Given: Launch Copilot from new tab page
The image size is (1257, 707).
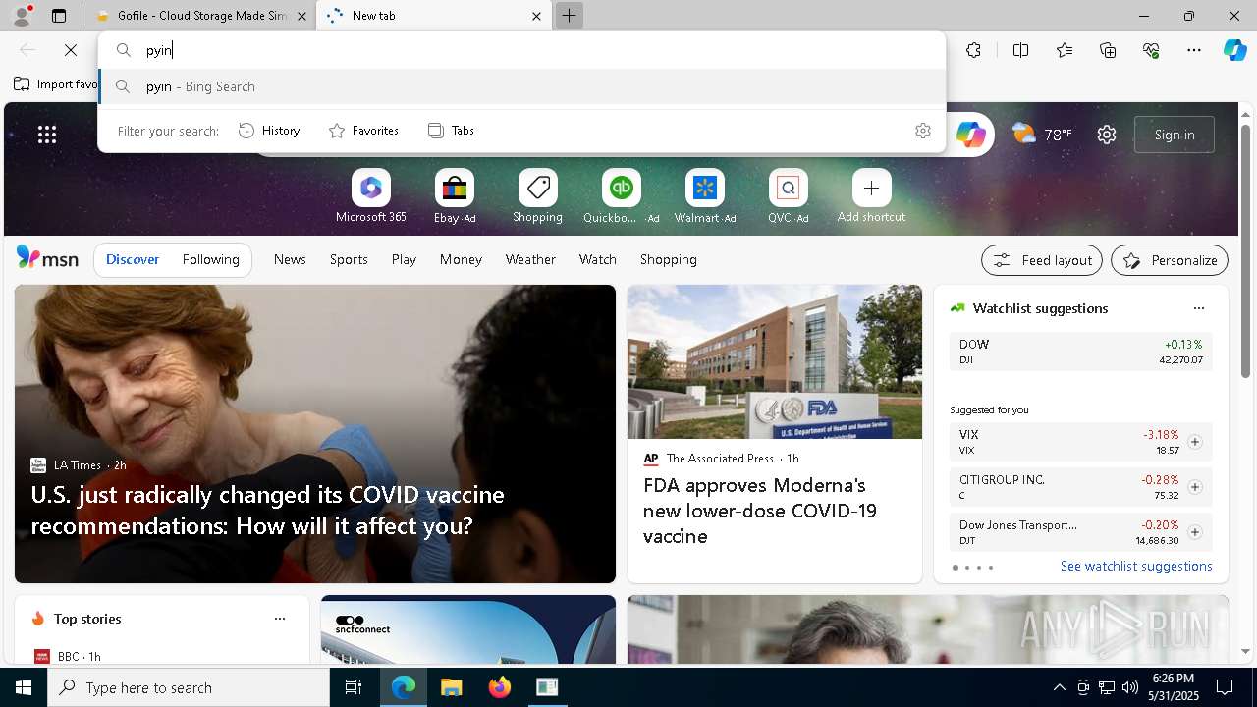Looking at the screenshot, I should point(970,135).
